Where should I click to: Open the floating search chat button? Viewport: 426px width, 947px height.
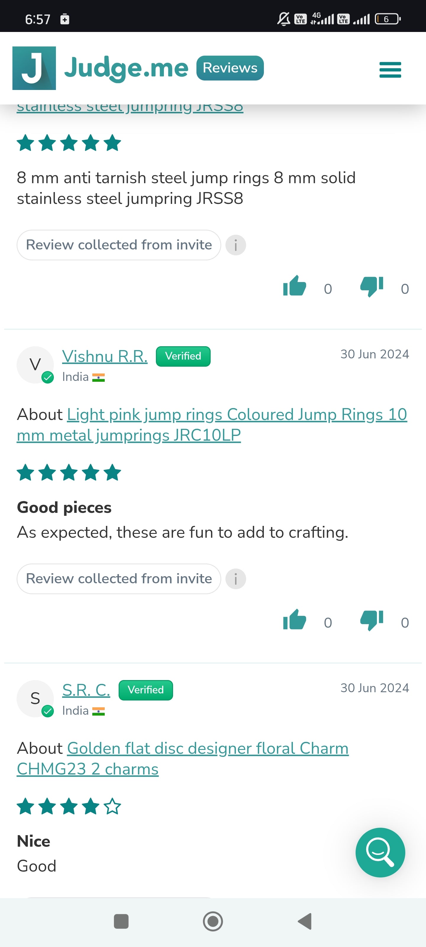[380, 852]
